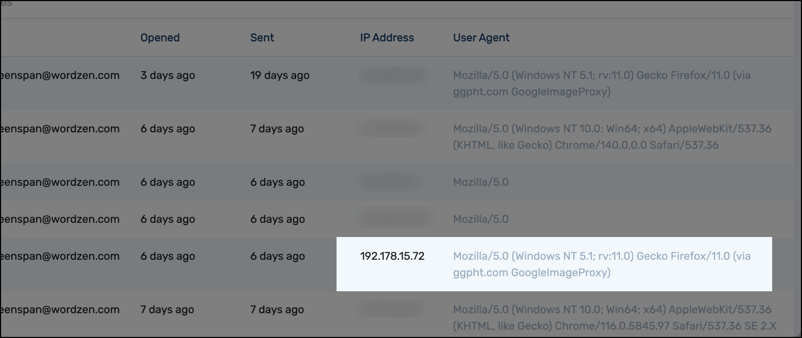Select the IP address 192.178.15.72

click(392, 256)
